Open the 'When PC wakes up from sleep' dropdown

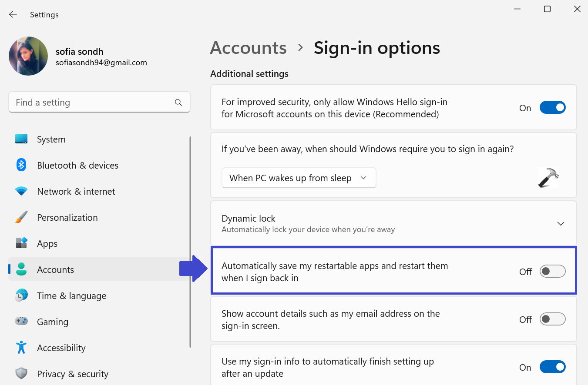click(299, 178)
